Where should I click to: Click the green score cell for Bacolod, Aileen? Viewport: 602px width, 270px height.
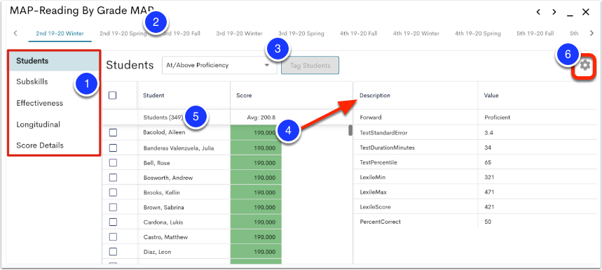tap(256, 132)
